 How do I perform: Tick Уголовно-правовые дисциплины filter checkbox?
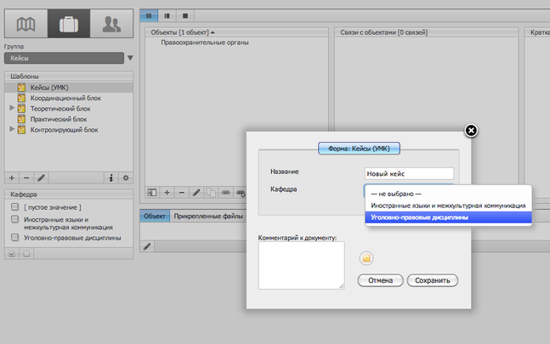(14, 237)
